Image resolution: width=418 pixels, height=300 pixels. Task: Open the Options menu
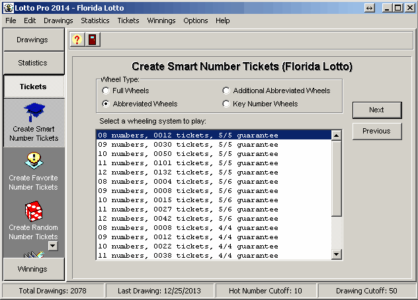point(195,20)
